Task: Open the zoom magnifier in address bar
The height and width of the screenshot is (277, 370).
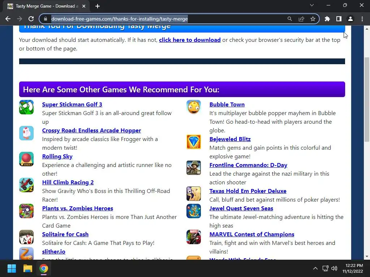Action: [289, 19]
